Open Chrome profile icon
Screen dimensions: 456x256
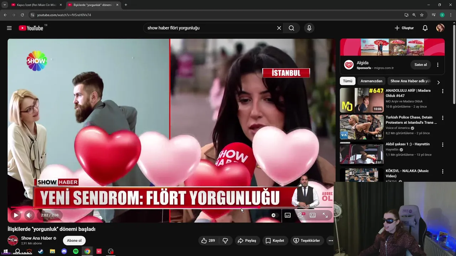click(442, 15)
